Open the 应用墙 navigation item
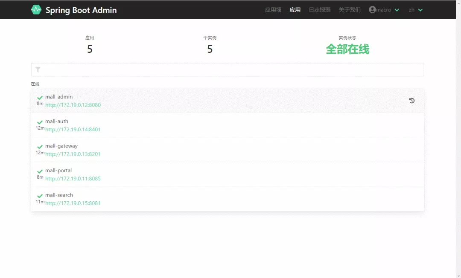The image size is (461, 278). [x=273, y=10]
